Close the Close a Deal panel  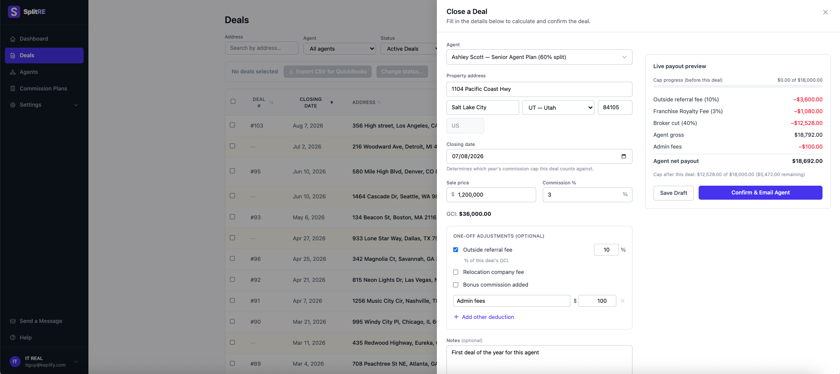825,12
